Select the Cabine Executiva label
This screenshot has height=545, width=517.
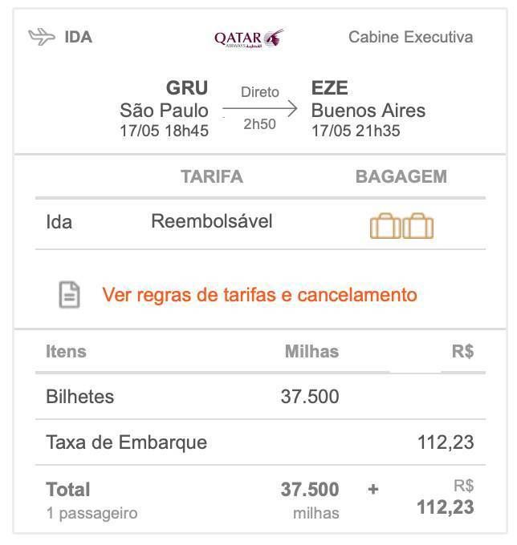coord(410,37)
